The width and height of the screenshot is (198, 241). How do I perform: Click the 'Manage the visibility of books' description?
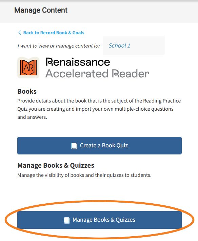pyautogui.click(x=84, y=175)
